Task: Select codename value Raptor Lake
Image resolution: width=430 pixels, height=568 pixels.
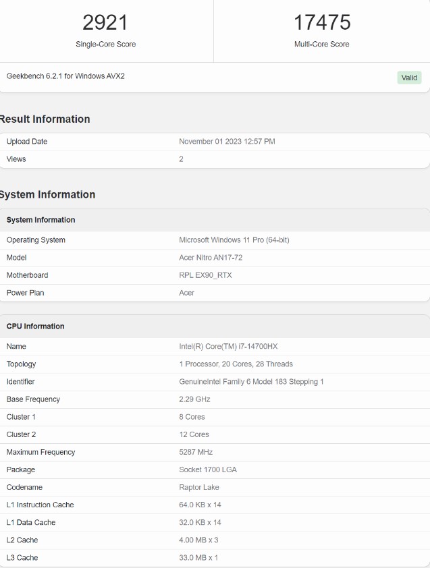Action: [x=199, y=487]
